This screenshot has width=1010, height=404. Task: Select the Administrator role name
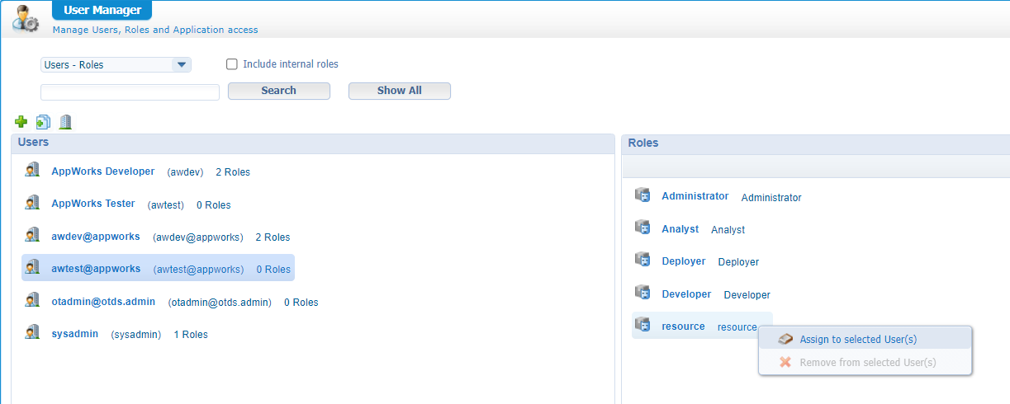(x=695, y=196)
